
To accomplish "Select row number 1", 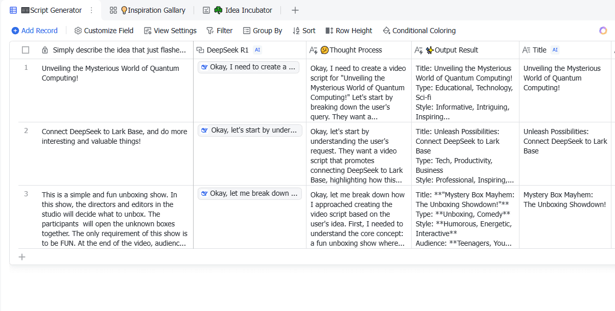I will [x=26, y=67].
